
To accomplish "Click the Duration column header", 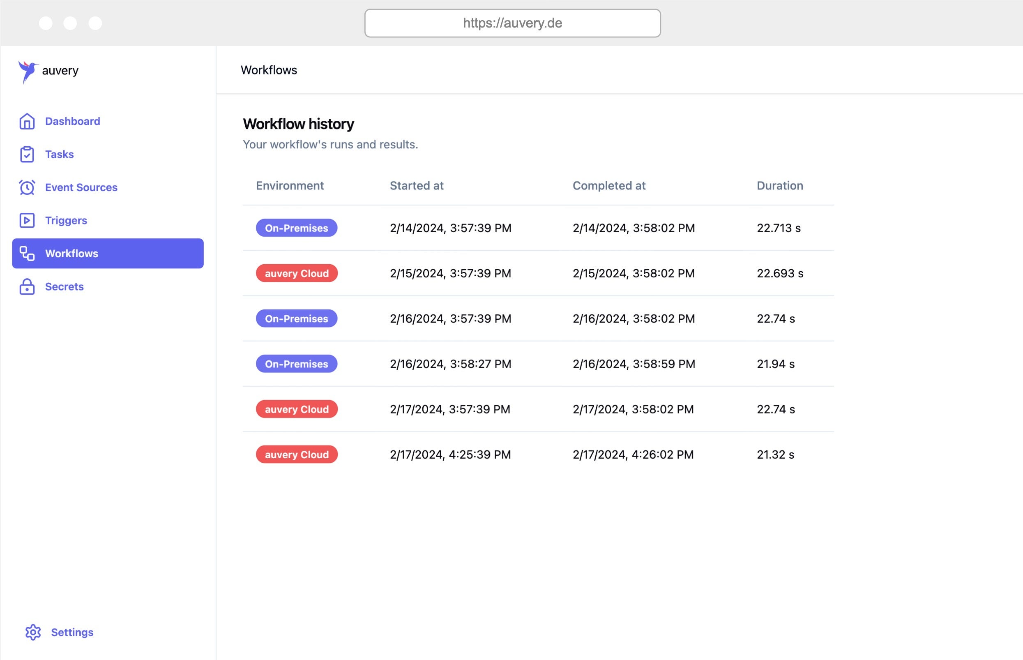I will (x=780, y=186).
